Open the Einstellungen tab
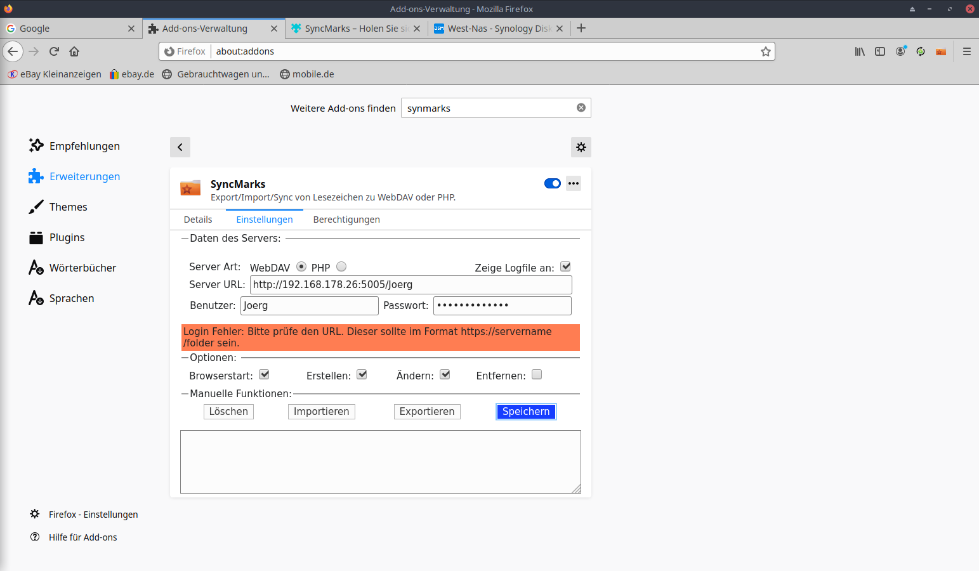The image size is (979, 571). coord(265,220)
